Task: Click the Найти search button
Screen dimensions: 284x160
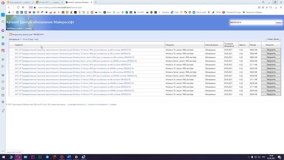Action: point(279,23)
